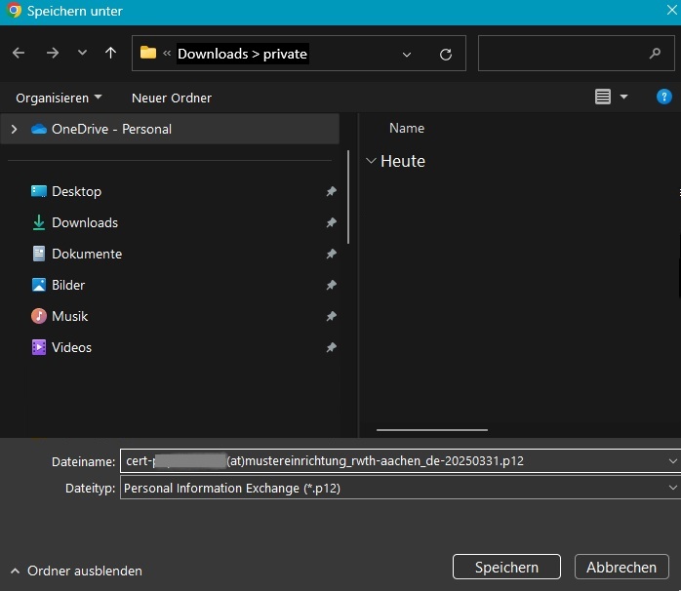Viewport: 681px width, 591px height.
Task: Collapse the Heute group
Action: pos(371,161)
